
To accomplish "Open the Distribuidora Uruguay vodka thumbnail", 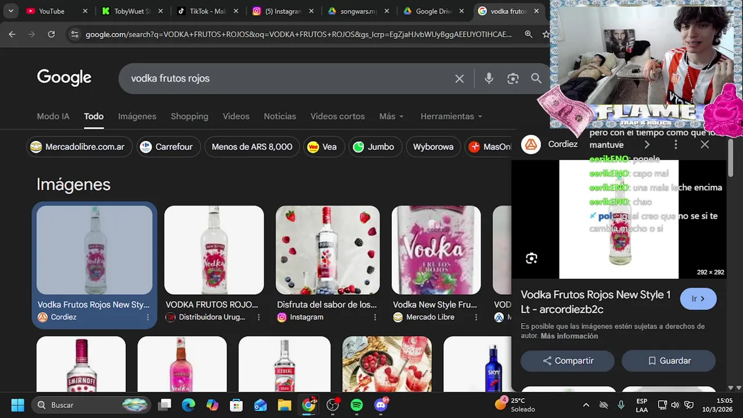I will coord(214,250).
